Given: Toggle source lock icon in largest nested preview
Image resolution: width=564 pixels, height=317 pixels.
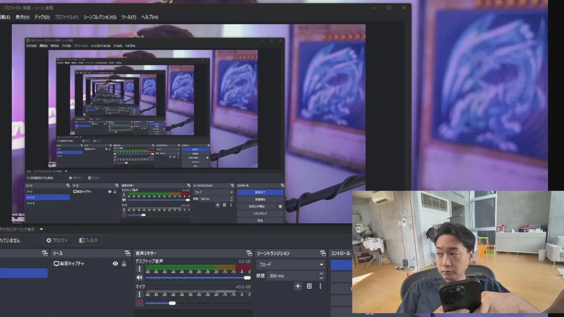Looking at the screenshot, I should click(x=115, y=192).
